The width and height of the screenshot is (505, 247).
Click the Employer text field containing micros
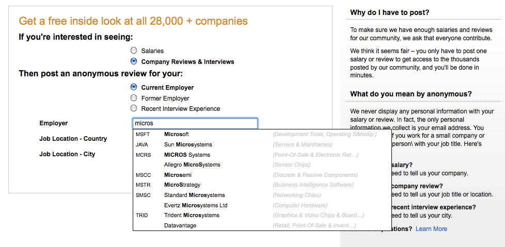[x=195, y=123]
